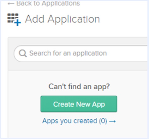The height and width of the screenshot is (139, 149).
Task: Click the word Applications in back link
Action: pos(61,4)
